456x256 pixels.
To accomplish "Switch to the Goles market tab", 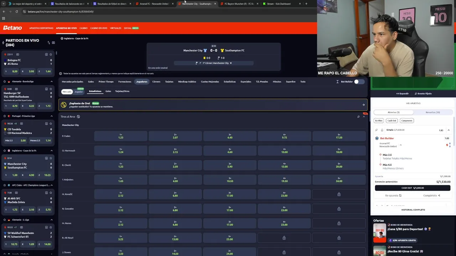I will pos(91,81).
